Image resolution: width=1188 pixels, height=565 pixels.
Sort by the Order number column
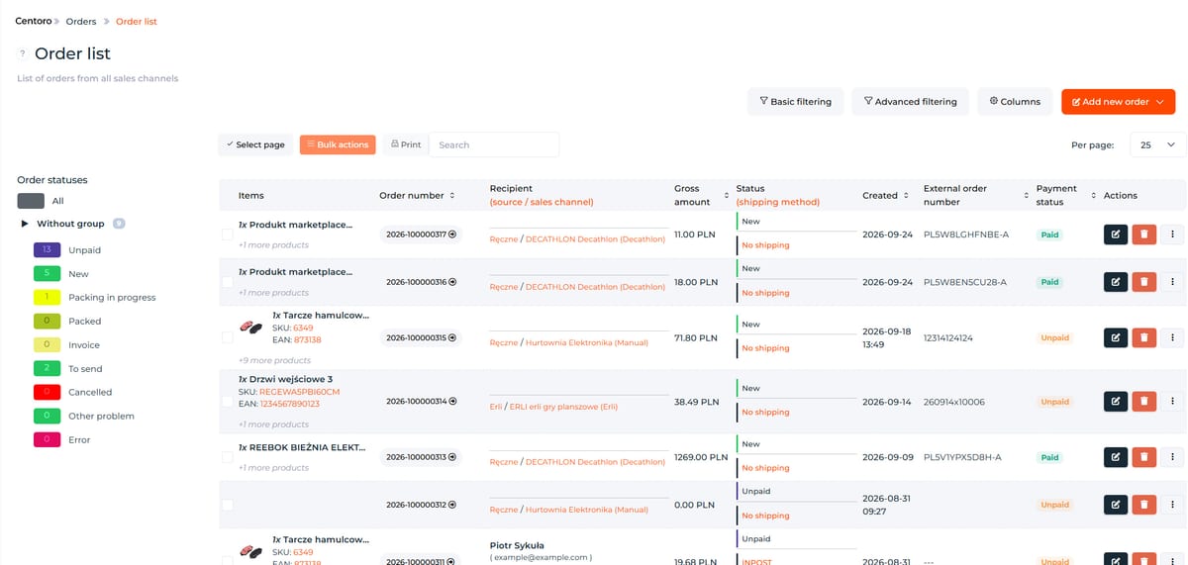click(452, 195)
